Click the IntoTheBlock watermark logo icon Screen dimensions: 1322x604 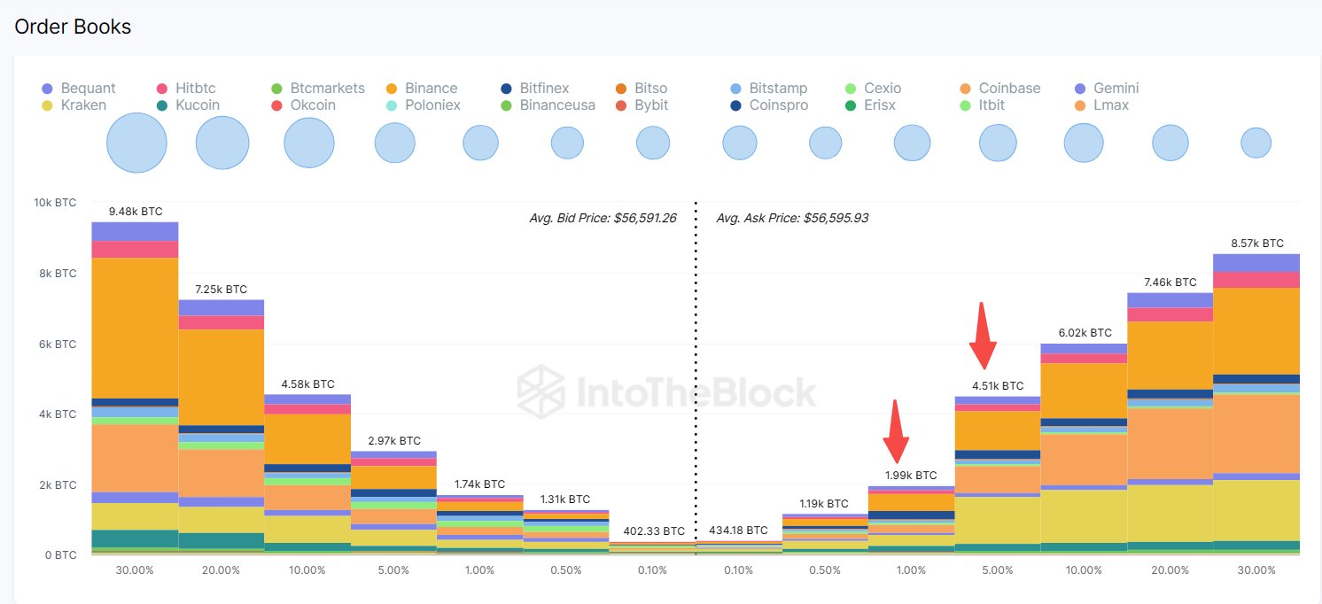[541, 391]
